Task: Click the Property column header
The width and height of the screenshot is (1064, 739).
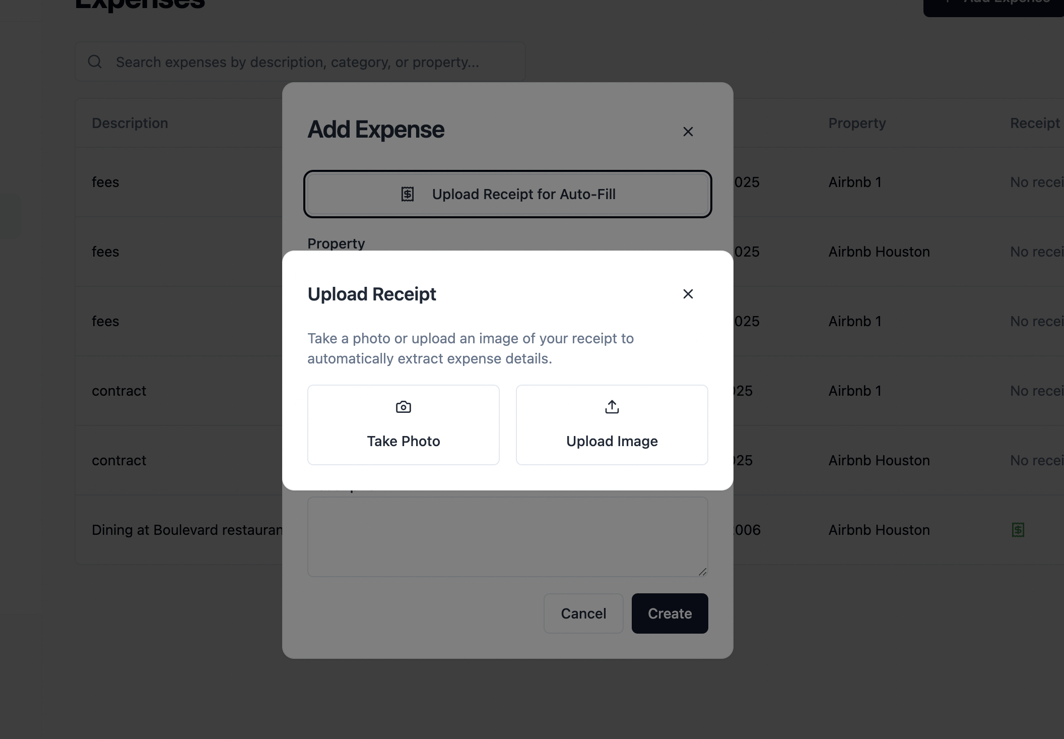Action: (x=857, y=123)
